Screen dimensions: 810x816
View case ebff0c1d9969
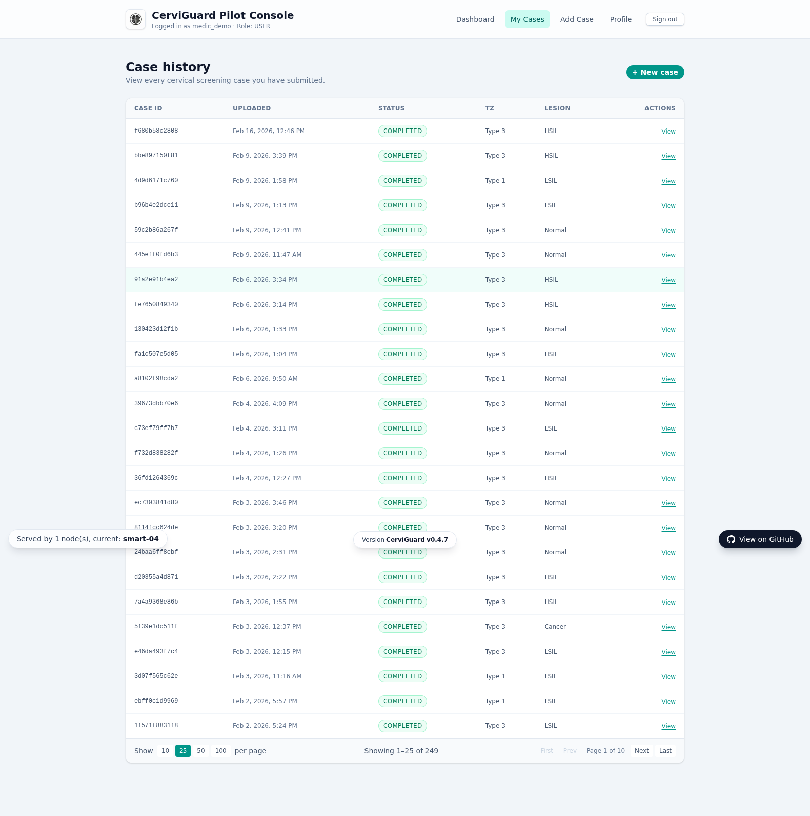(668, 701)
